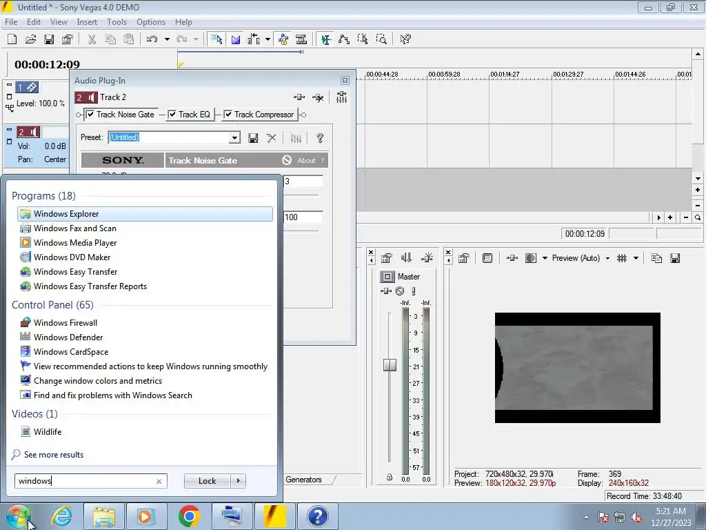Toggle snapping in main toolbar
This screenshot has width=706, height=530.
coord(216,39)
